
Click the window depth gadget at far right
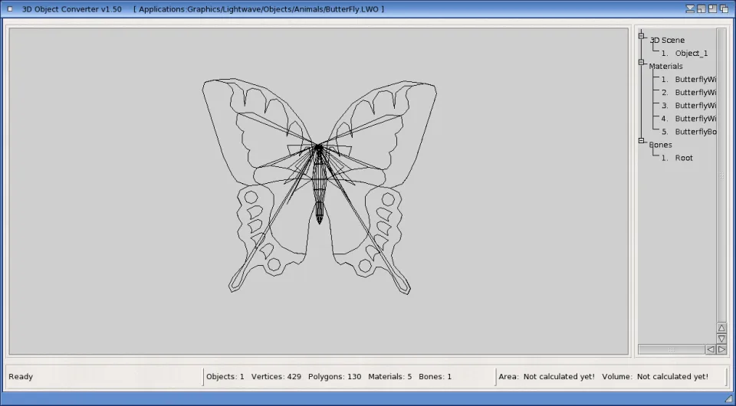click(x=724, y=8)
